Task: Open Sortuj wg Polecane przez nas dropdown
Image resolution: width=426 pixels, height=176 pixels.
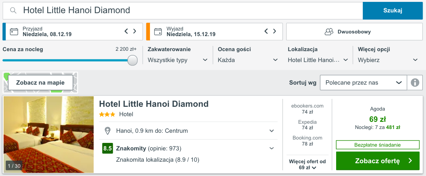Action: tap(364, 83)
